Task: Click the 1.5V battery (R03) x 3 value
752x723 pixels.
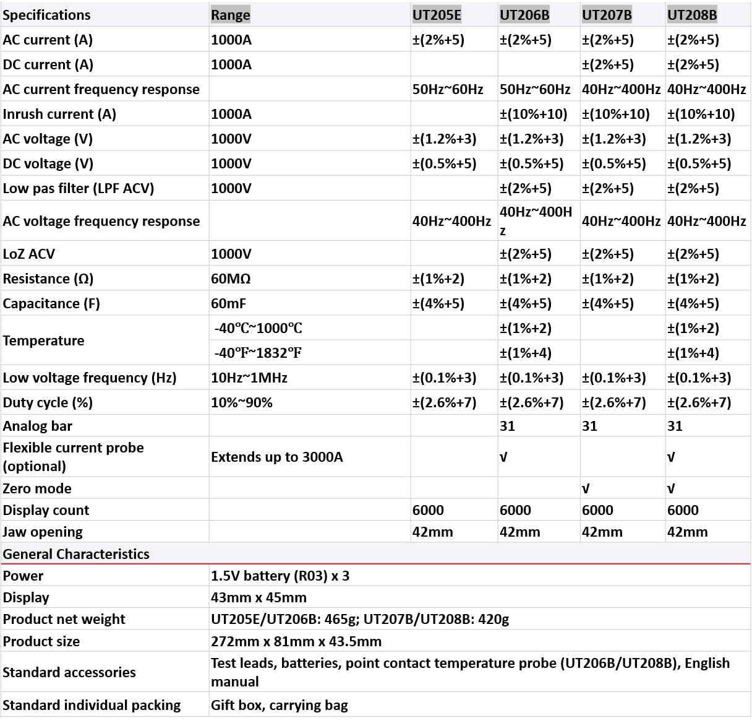Action: [x=280, y=576]
